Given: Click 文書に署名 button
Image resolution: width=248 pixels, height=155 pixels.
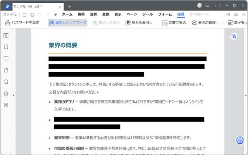Looking at the screenshot, I should coord(174,23).
